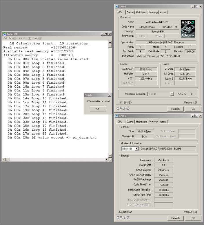
Task: Click Super PI horizontal scrollbar right arrow
Action: (x=107, y=159)
